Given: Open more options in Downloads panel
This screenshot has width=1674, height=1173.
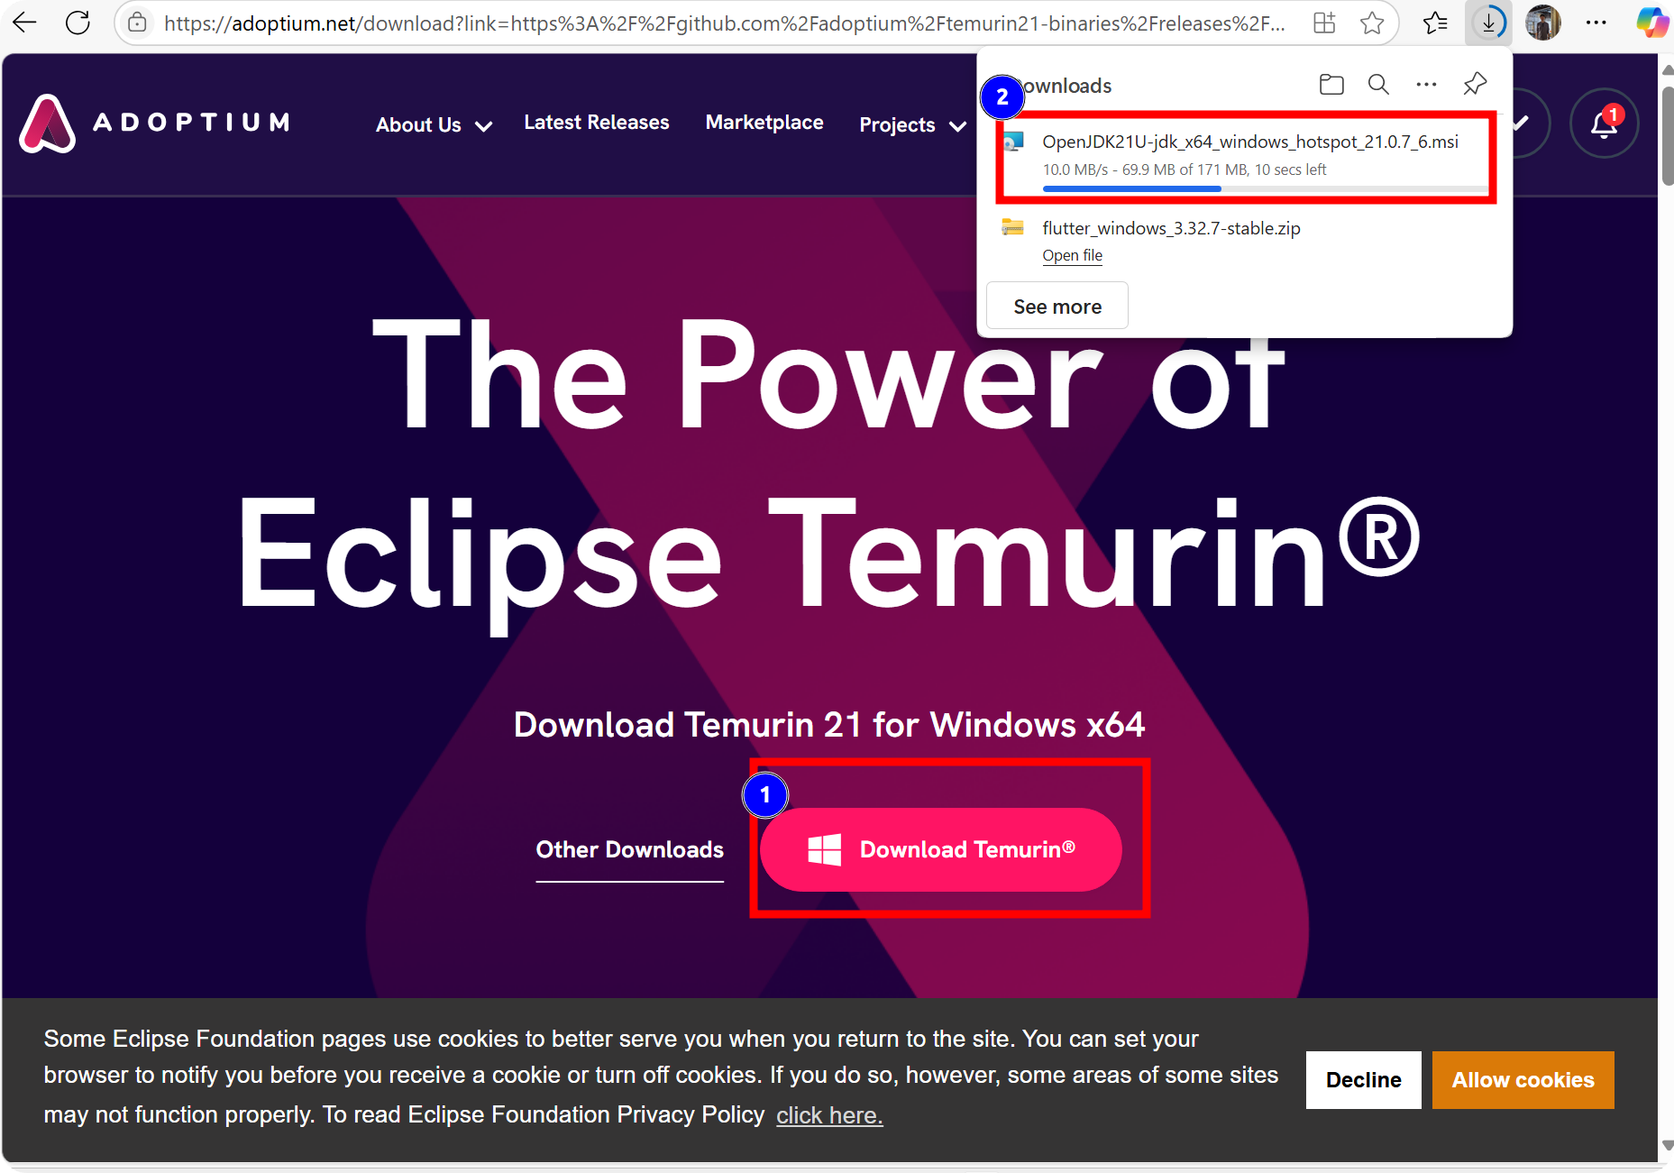Looking at the screenshot, I should pyautogui.click(x=1426, y=85).
